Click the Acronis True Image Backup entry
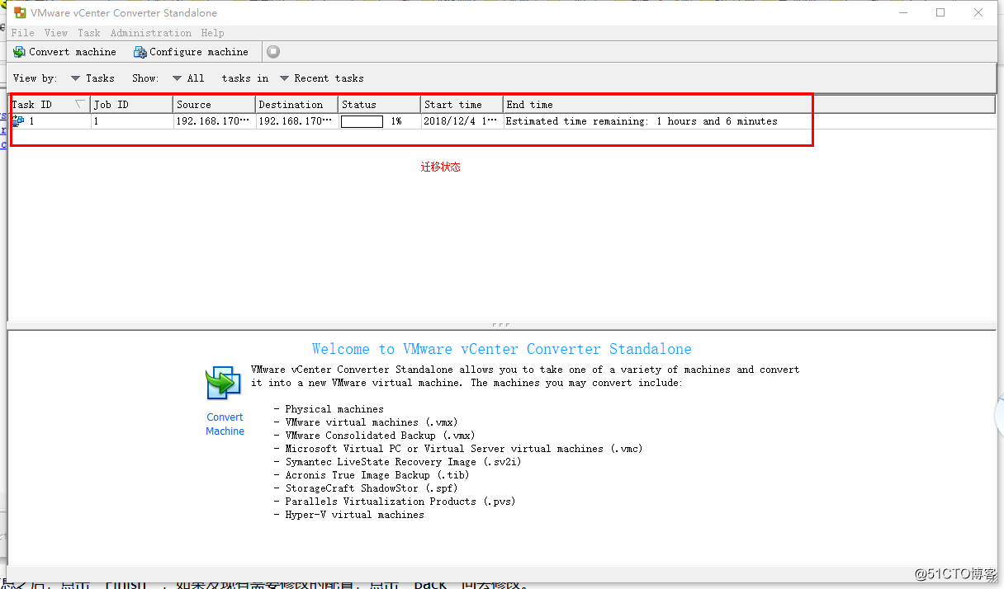This screenshot has width=1004, height=589. (376, 475)
